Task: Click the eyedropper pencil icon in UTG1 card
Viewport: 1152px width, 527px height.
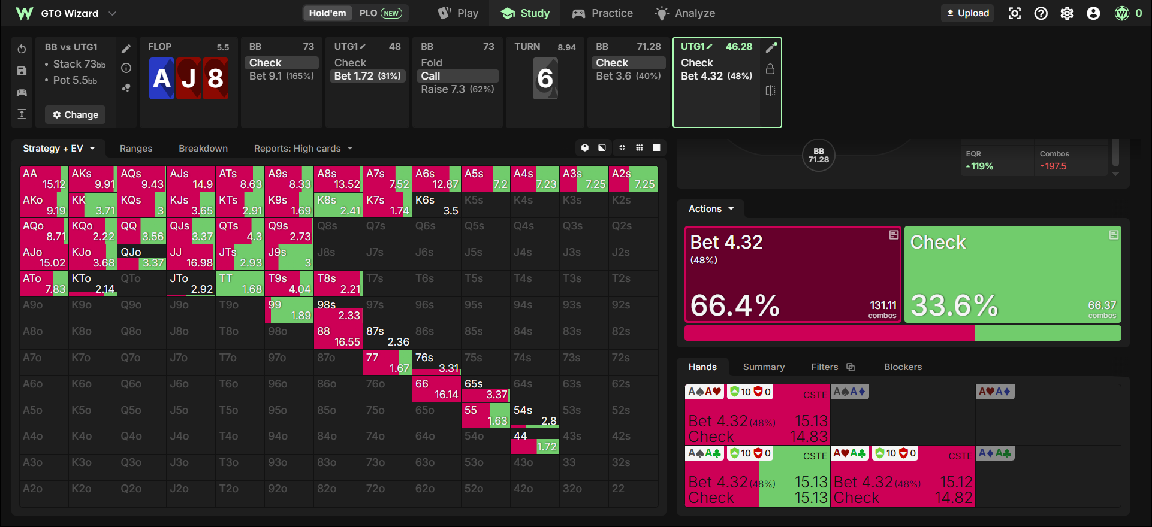Action: pyautogui.click(x=771, y=47)
